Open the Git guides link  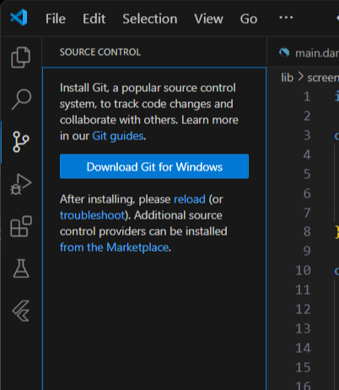click(x=118, y=136)
